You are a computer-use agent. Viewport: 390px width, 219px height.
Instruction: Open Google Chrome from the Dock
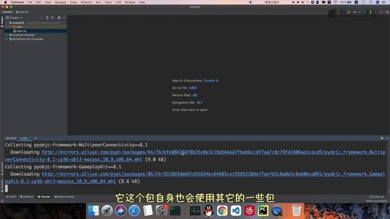click(x=222, y=210)
